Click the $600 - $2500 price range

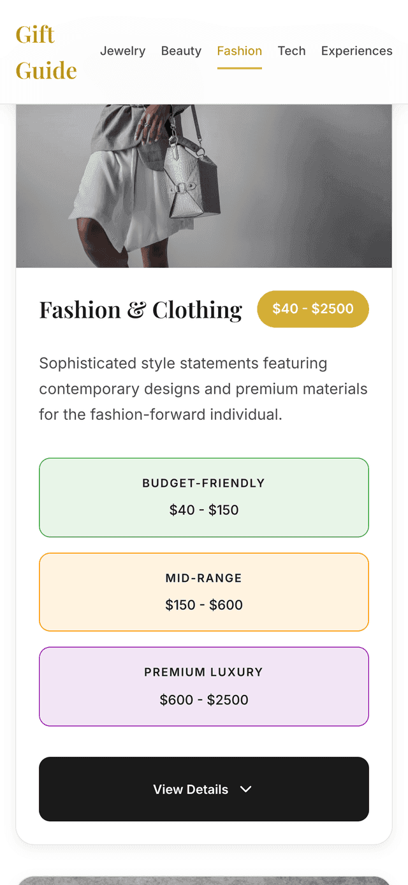click(x=203, y=700)
